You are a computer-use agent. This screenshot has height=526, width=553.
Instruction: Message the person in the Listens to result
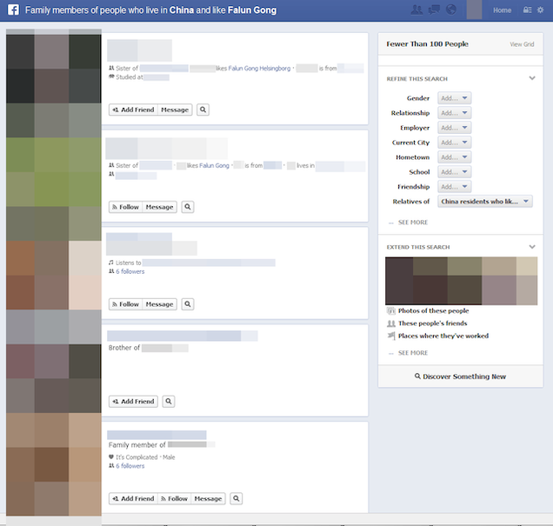coord(159,304)
